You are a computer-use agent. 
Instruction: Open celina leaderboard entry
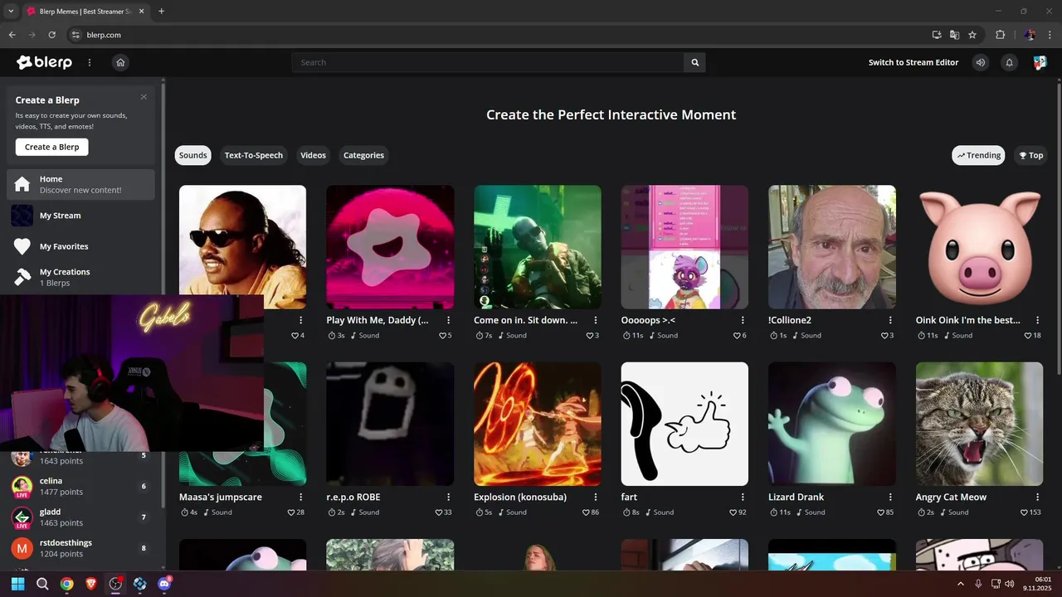[x=80, y=487]
